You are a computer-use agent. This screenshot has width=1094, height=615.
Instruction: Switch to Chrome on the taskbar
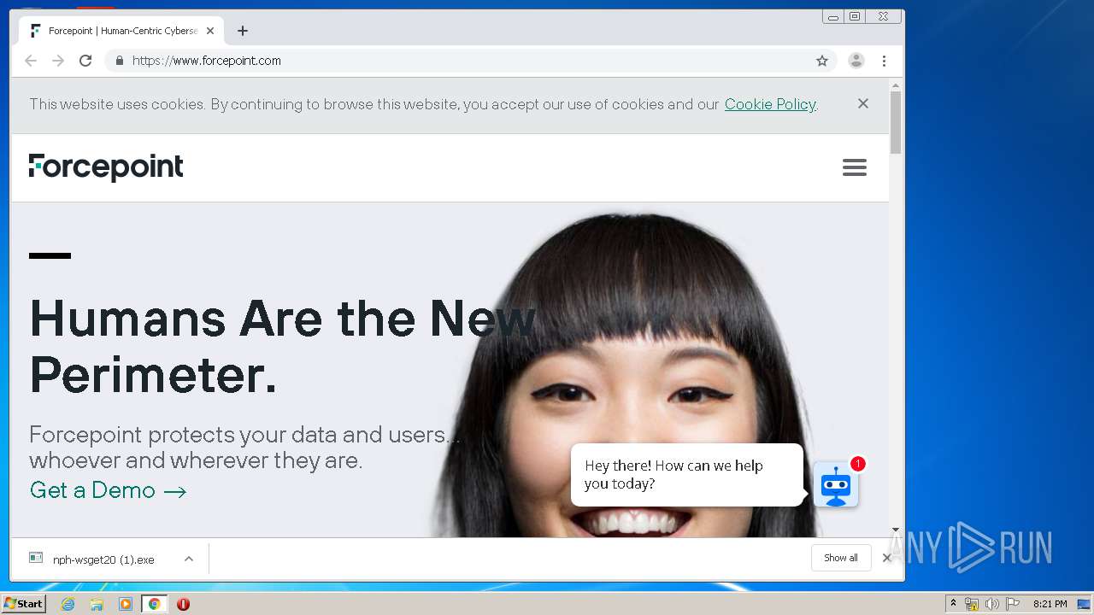click(154, 604)
